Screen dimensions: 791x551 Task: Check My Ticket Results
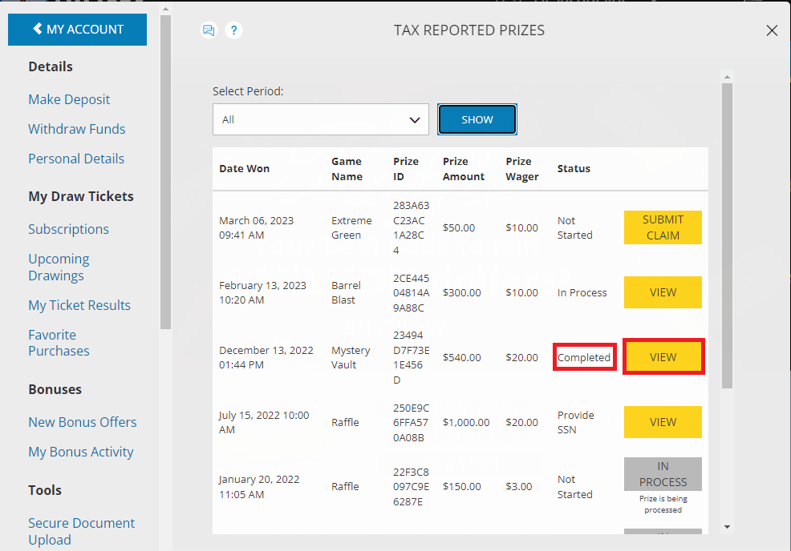click(x=79, y=305)
